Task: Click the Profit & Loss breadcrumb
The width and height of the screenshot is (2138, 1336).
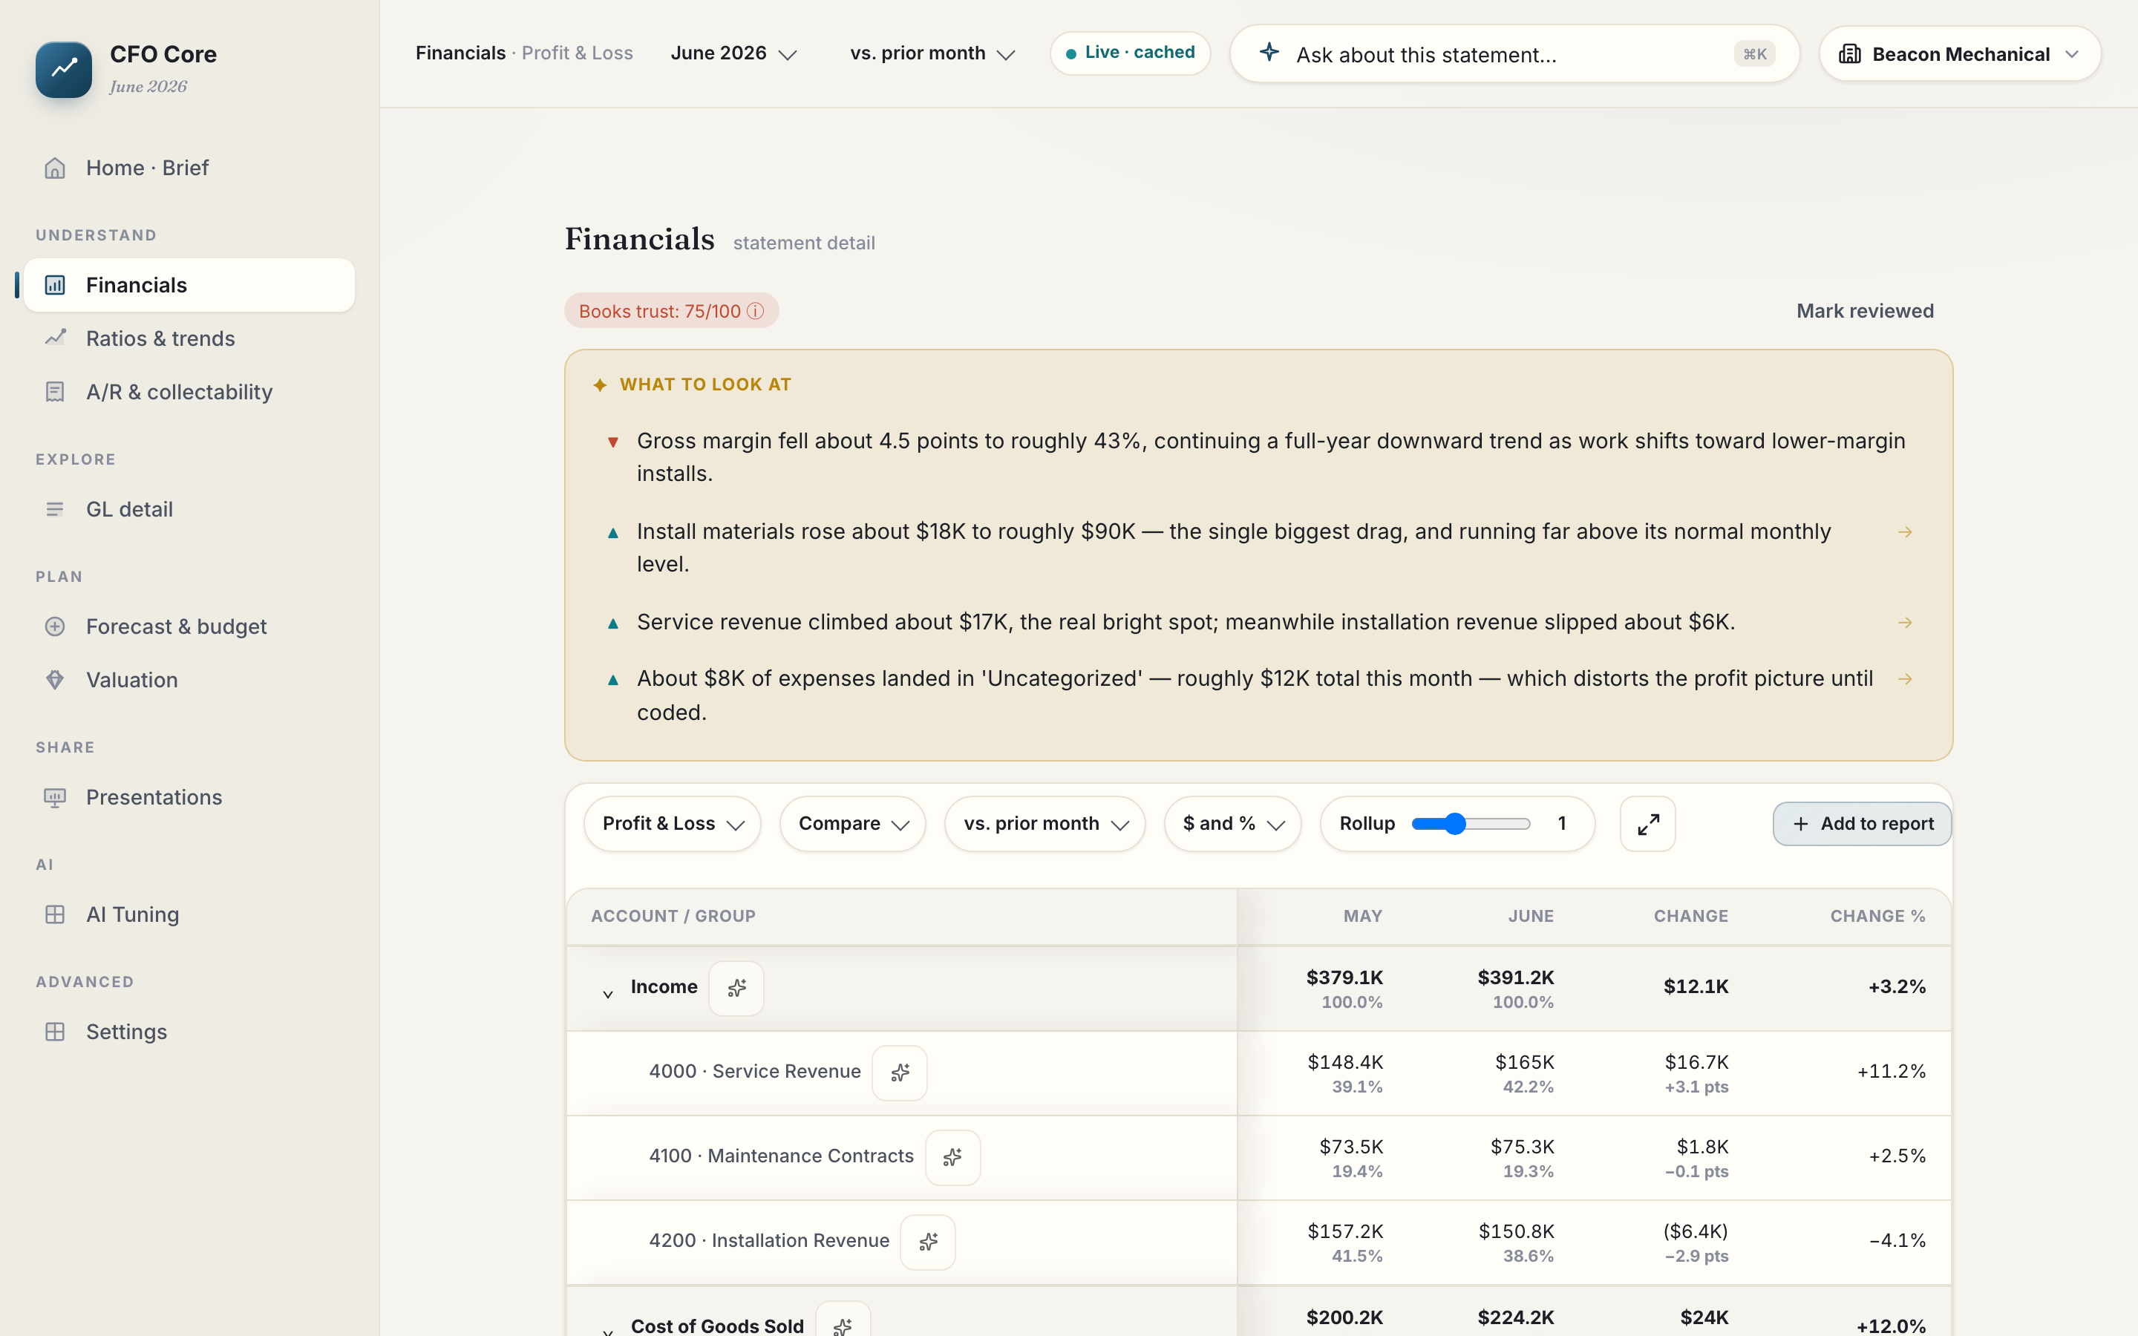Action: pos(577,53)
